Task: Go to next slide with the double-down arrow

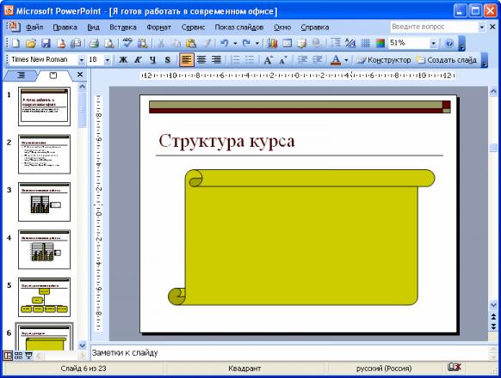Action: pyautogui.click(x=493, y=326)
